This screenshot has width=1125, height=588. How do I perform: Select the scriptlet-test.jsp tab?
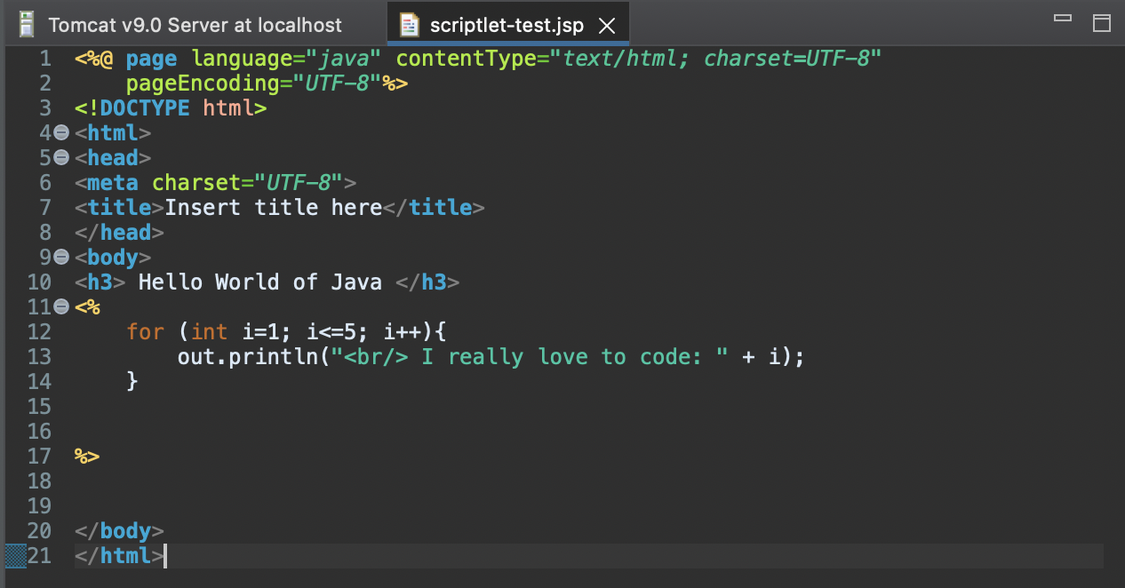(507, 24)
